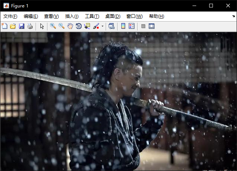This screenshot has width=237, height=171.
Task: Toggle the Edit Plot arrow tool
Action: pos(42,26)
